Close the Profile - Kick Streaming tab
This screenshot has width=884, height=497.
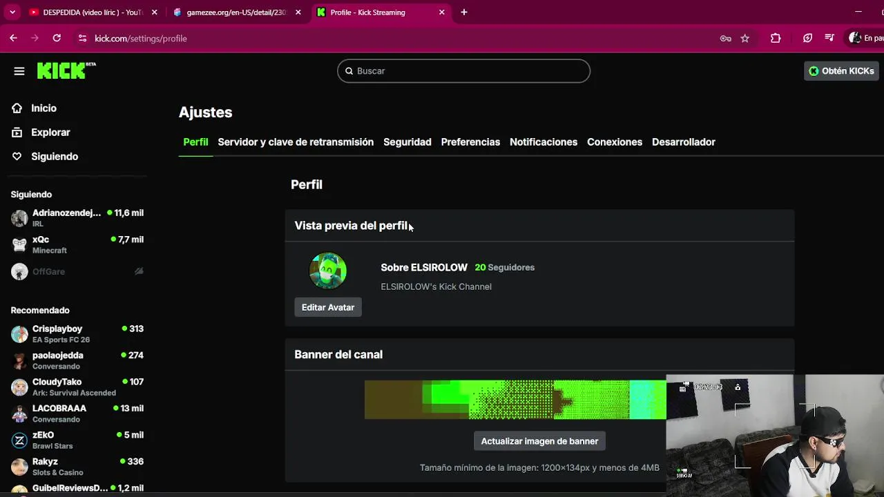[442, 12]
